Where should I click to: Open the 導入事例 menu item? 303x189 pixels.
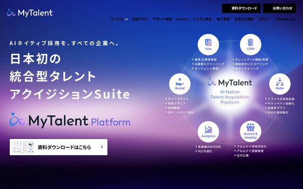[223, 19]
